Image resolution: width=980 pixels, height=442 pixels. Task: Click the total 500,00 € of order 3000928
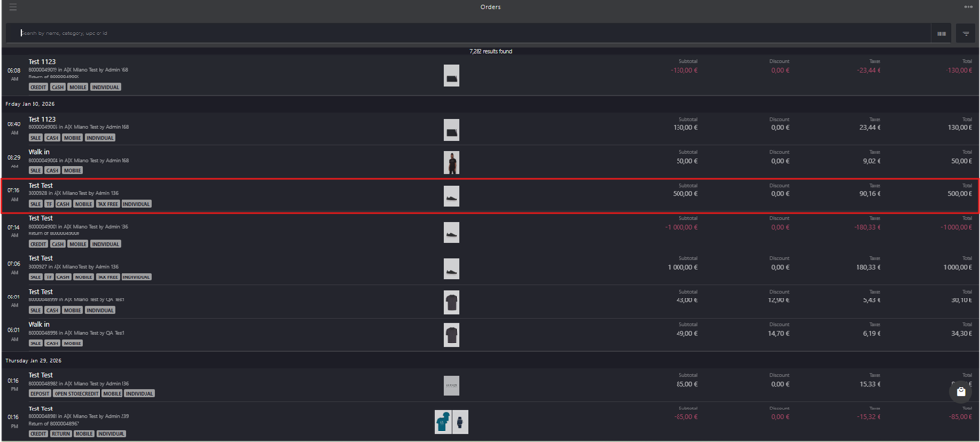click(x=961, y=194)
